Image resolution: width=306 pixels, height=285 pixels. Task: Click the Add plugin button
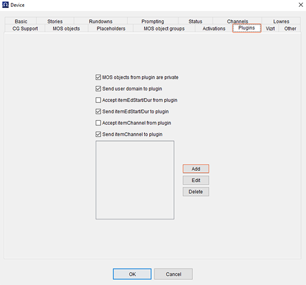point(196,169)
